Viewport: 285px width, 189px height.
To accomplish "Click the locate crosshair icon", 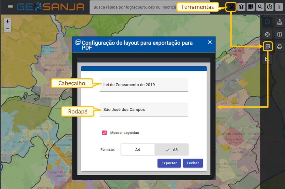I will (267, 34).
